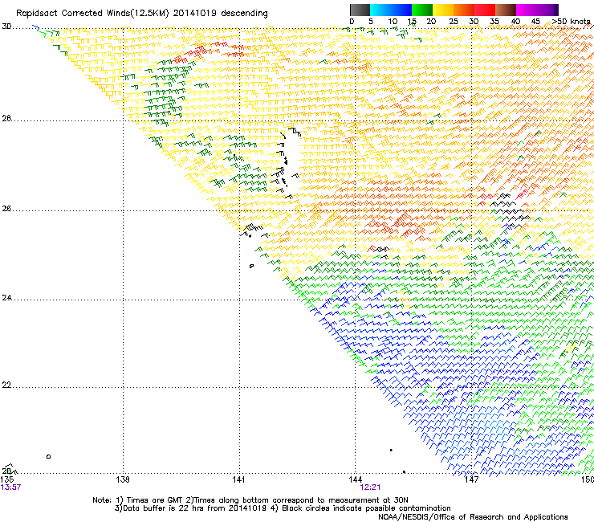Viewport: 594px width, 522px height.
Task: Click the orange 25–30 knots legend swatch
Action: coord(464,10)
